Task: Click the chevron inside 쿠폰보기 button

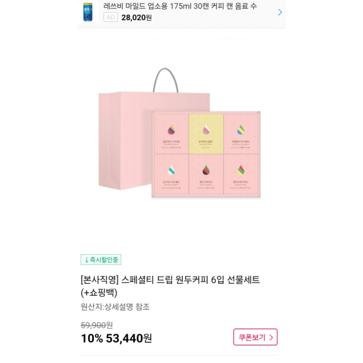Action: [271, 338]
